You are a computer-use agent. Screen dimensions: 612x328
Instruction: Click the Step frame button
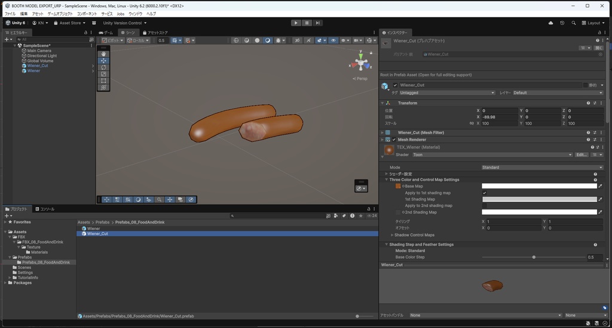coord(318,23)
